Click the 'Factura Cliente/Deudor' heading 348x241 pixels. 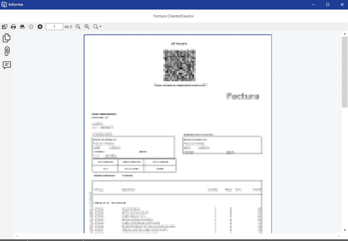pyautogui.click(x=173, y=16)
